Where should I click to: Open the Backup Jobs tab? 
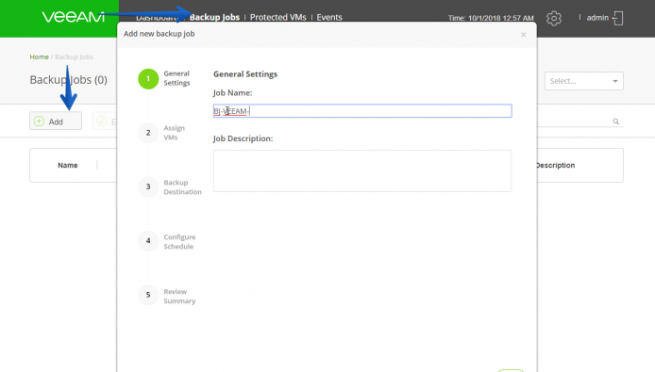[214, 17]
